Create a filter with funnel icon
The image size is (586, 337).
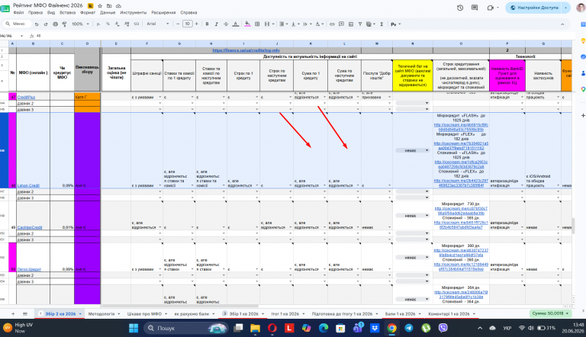[360, 24]
